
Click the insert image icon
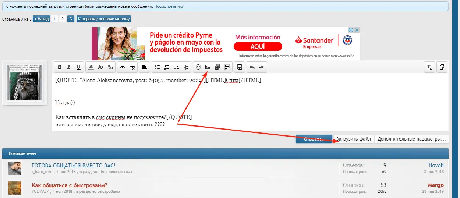click(208, 67)
